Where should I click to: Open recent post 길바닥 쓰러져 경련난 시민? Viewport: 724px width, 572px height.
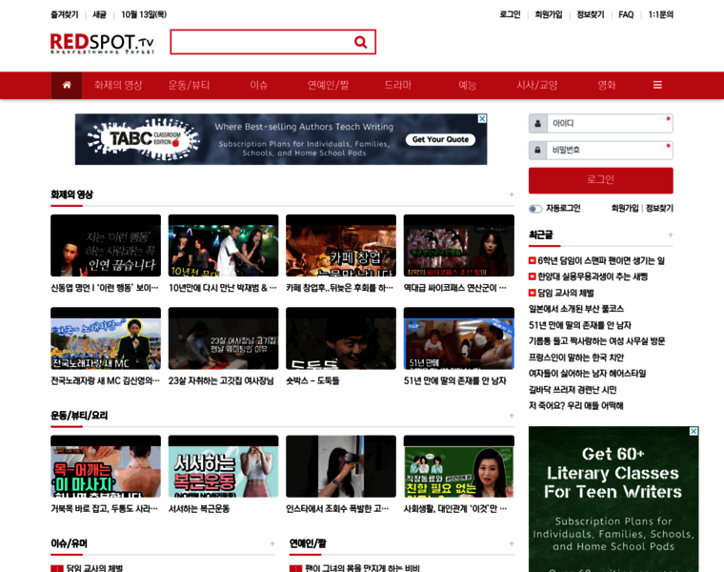tap(573, 390)
